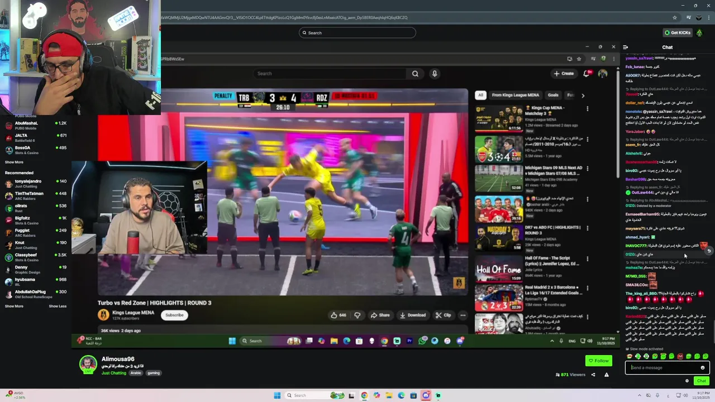
Task: Show hidden system tray icons chevron
Action: (x=640, y=395)
